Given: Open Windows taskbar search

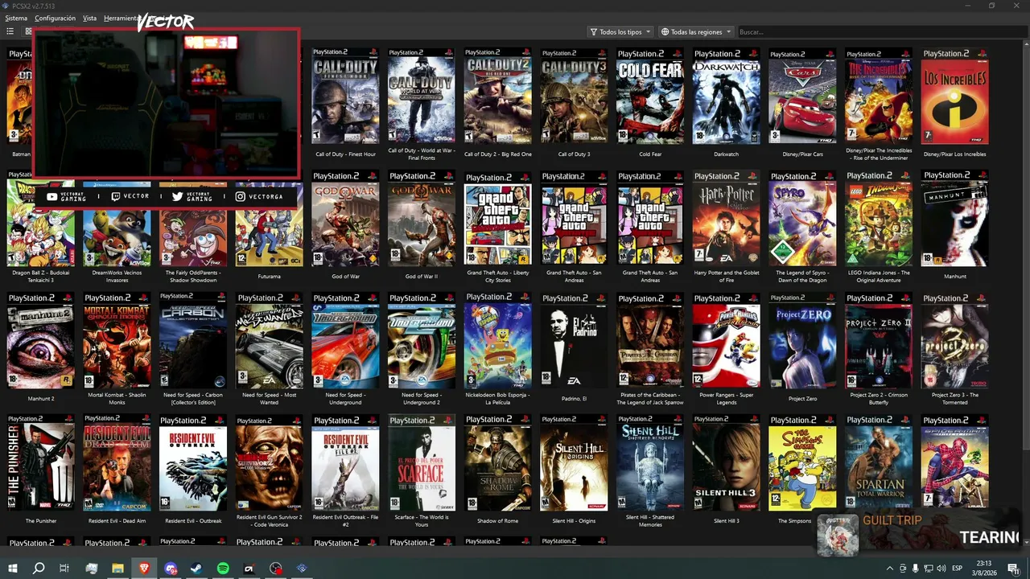Looking at the screenshot, I should 39,569.
